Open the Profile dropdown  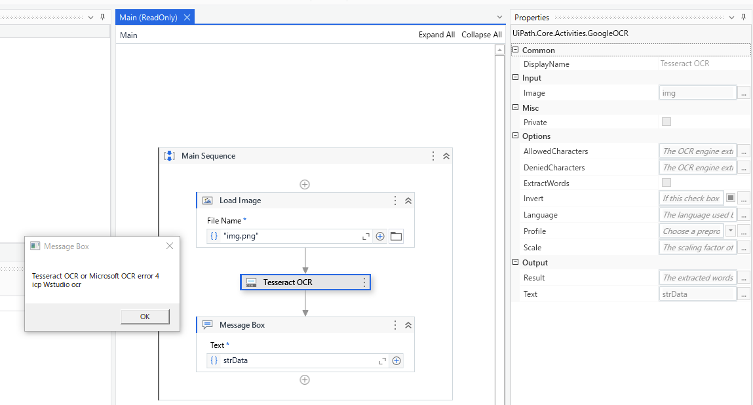click(731, 231)
